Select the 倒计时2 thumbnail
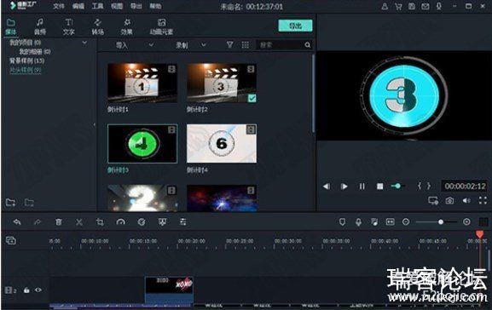 222,83
